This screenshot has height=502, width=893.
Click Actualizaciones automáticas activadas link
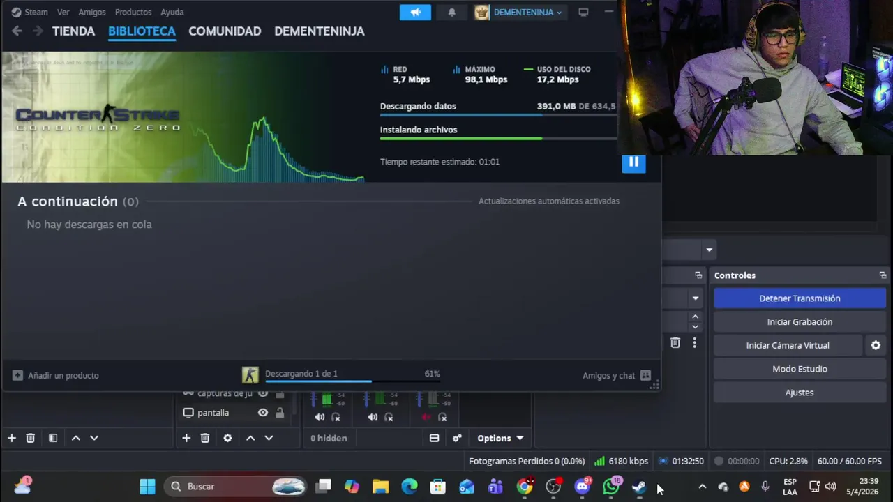[x=549, y=201]
